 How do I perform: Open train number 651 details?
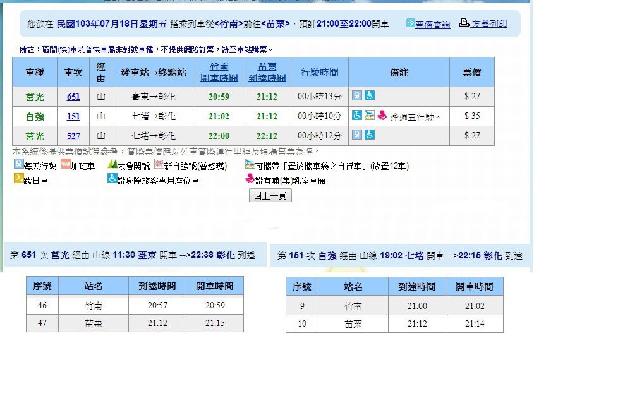pyautogui.click(x=73, y=97)
